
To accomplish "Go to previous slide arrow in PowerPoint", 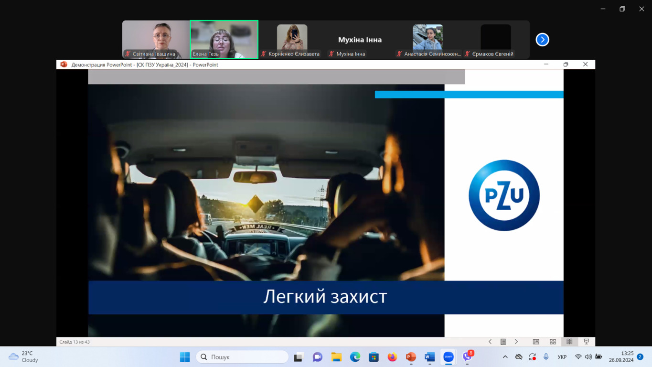I will pos(490,342).
